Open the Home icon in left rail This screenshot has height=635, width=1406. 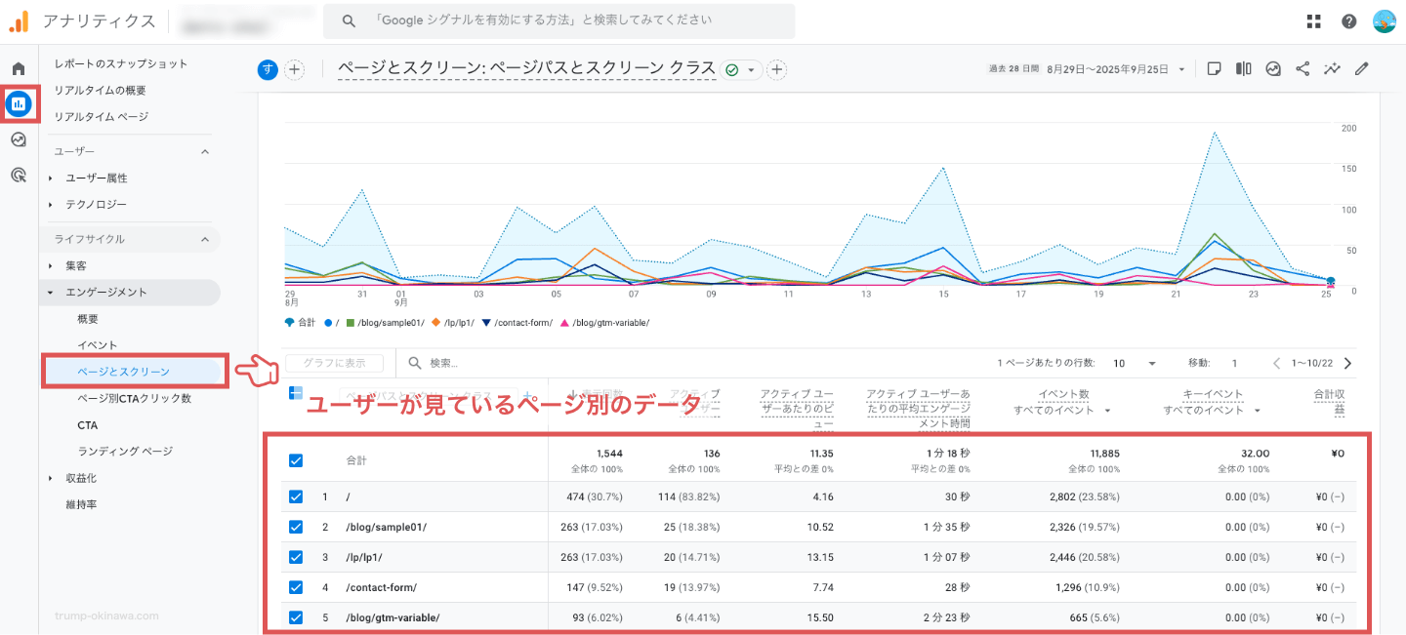[x=19, y=69]
